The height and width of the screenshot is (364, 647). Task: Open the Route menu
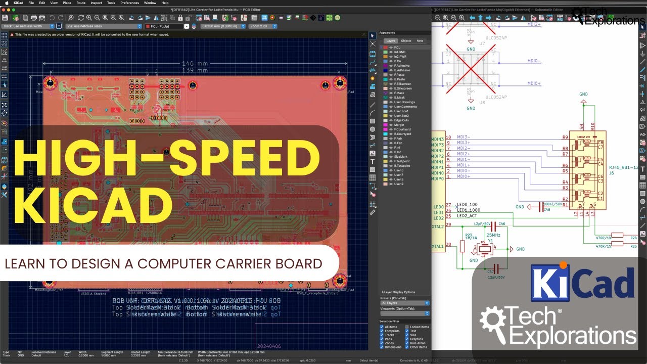point(81,3)
